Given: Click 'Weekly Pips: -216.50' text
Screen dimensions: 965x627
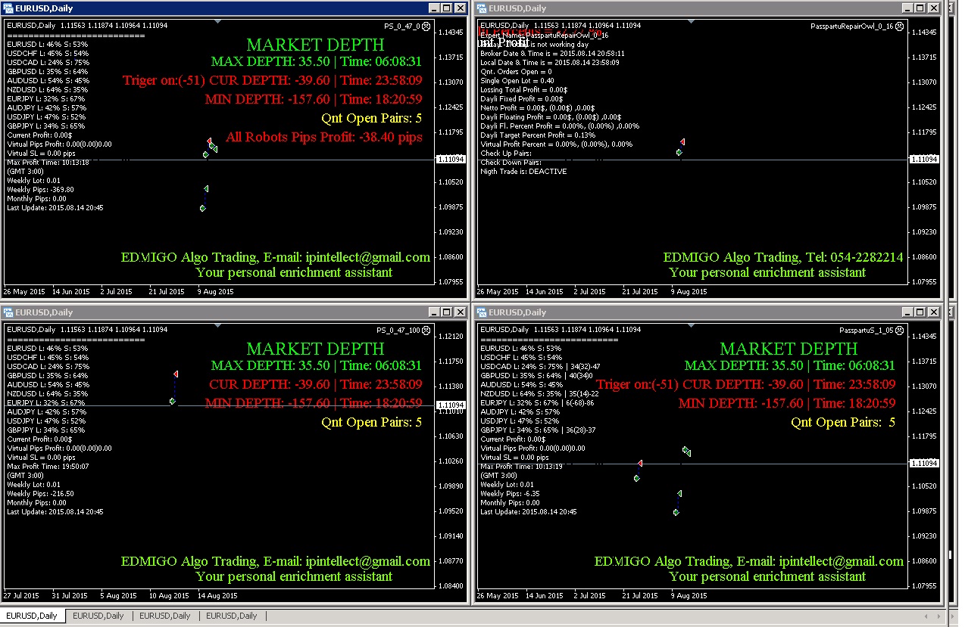Looking at the screenshot, I should [40, 494].
